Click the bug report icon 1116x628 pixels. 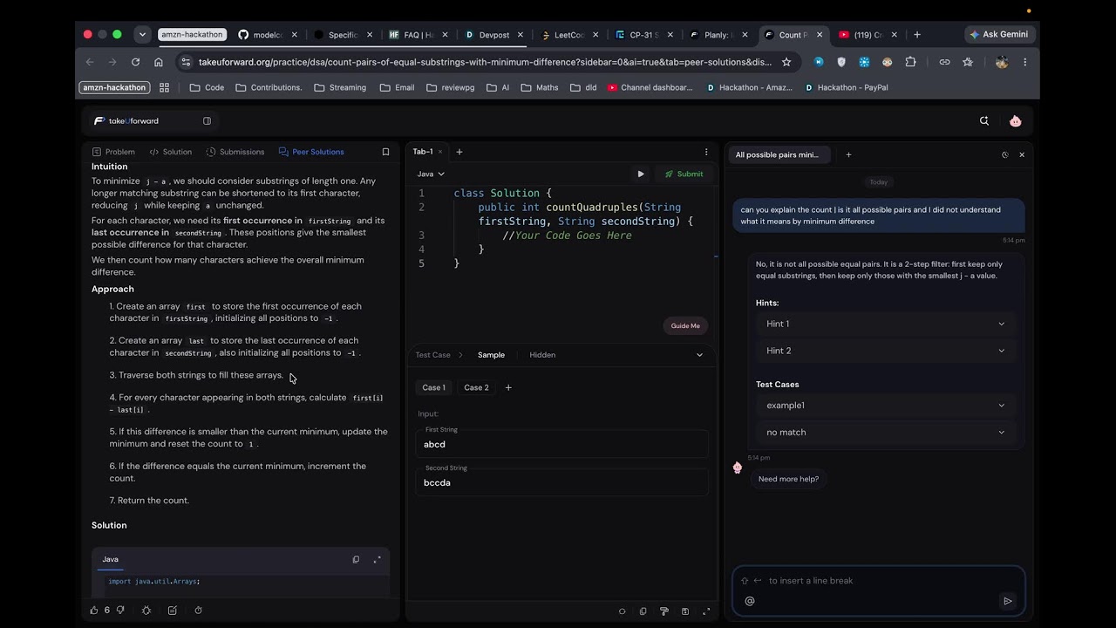(x=146, y=611)
